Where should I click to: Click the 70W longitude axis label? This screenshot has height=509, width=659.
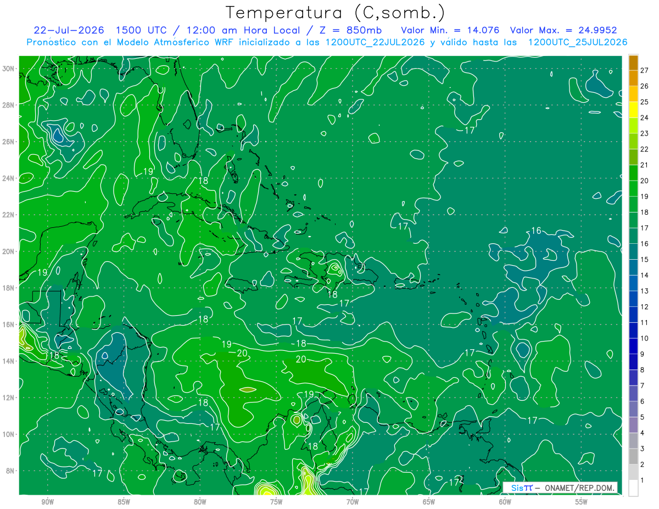[x=353, y=502]
